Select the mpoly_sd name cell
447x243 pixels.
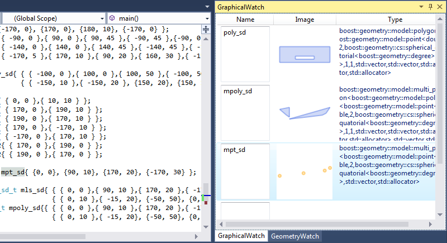click(x=245, y=112)
